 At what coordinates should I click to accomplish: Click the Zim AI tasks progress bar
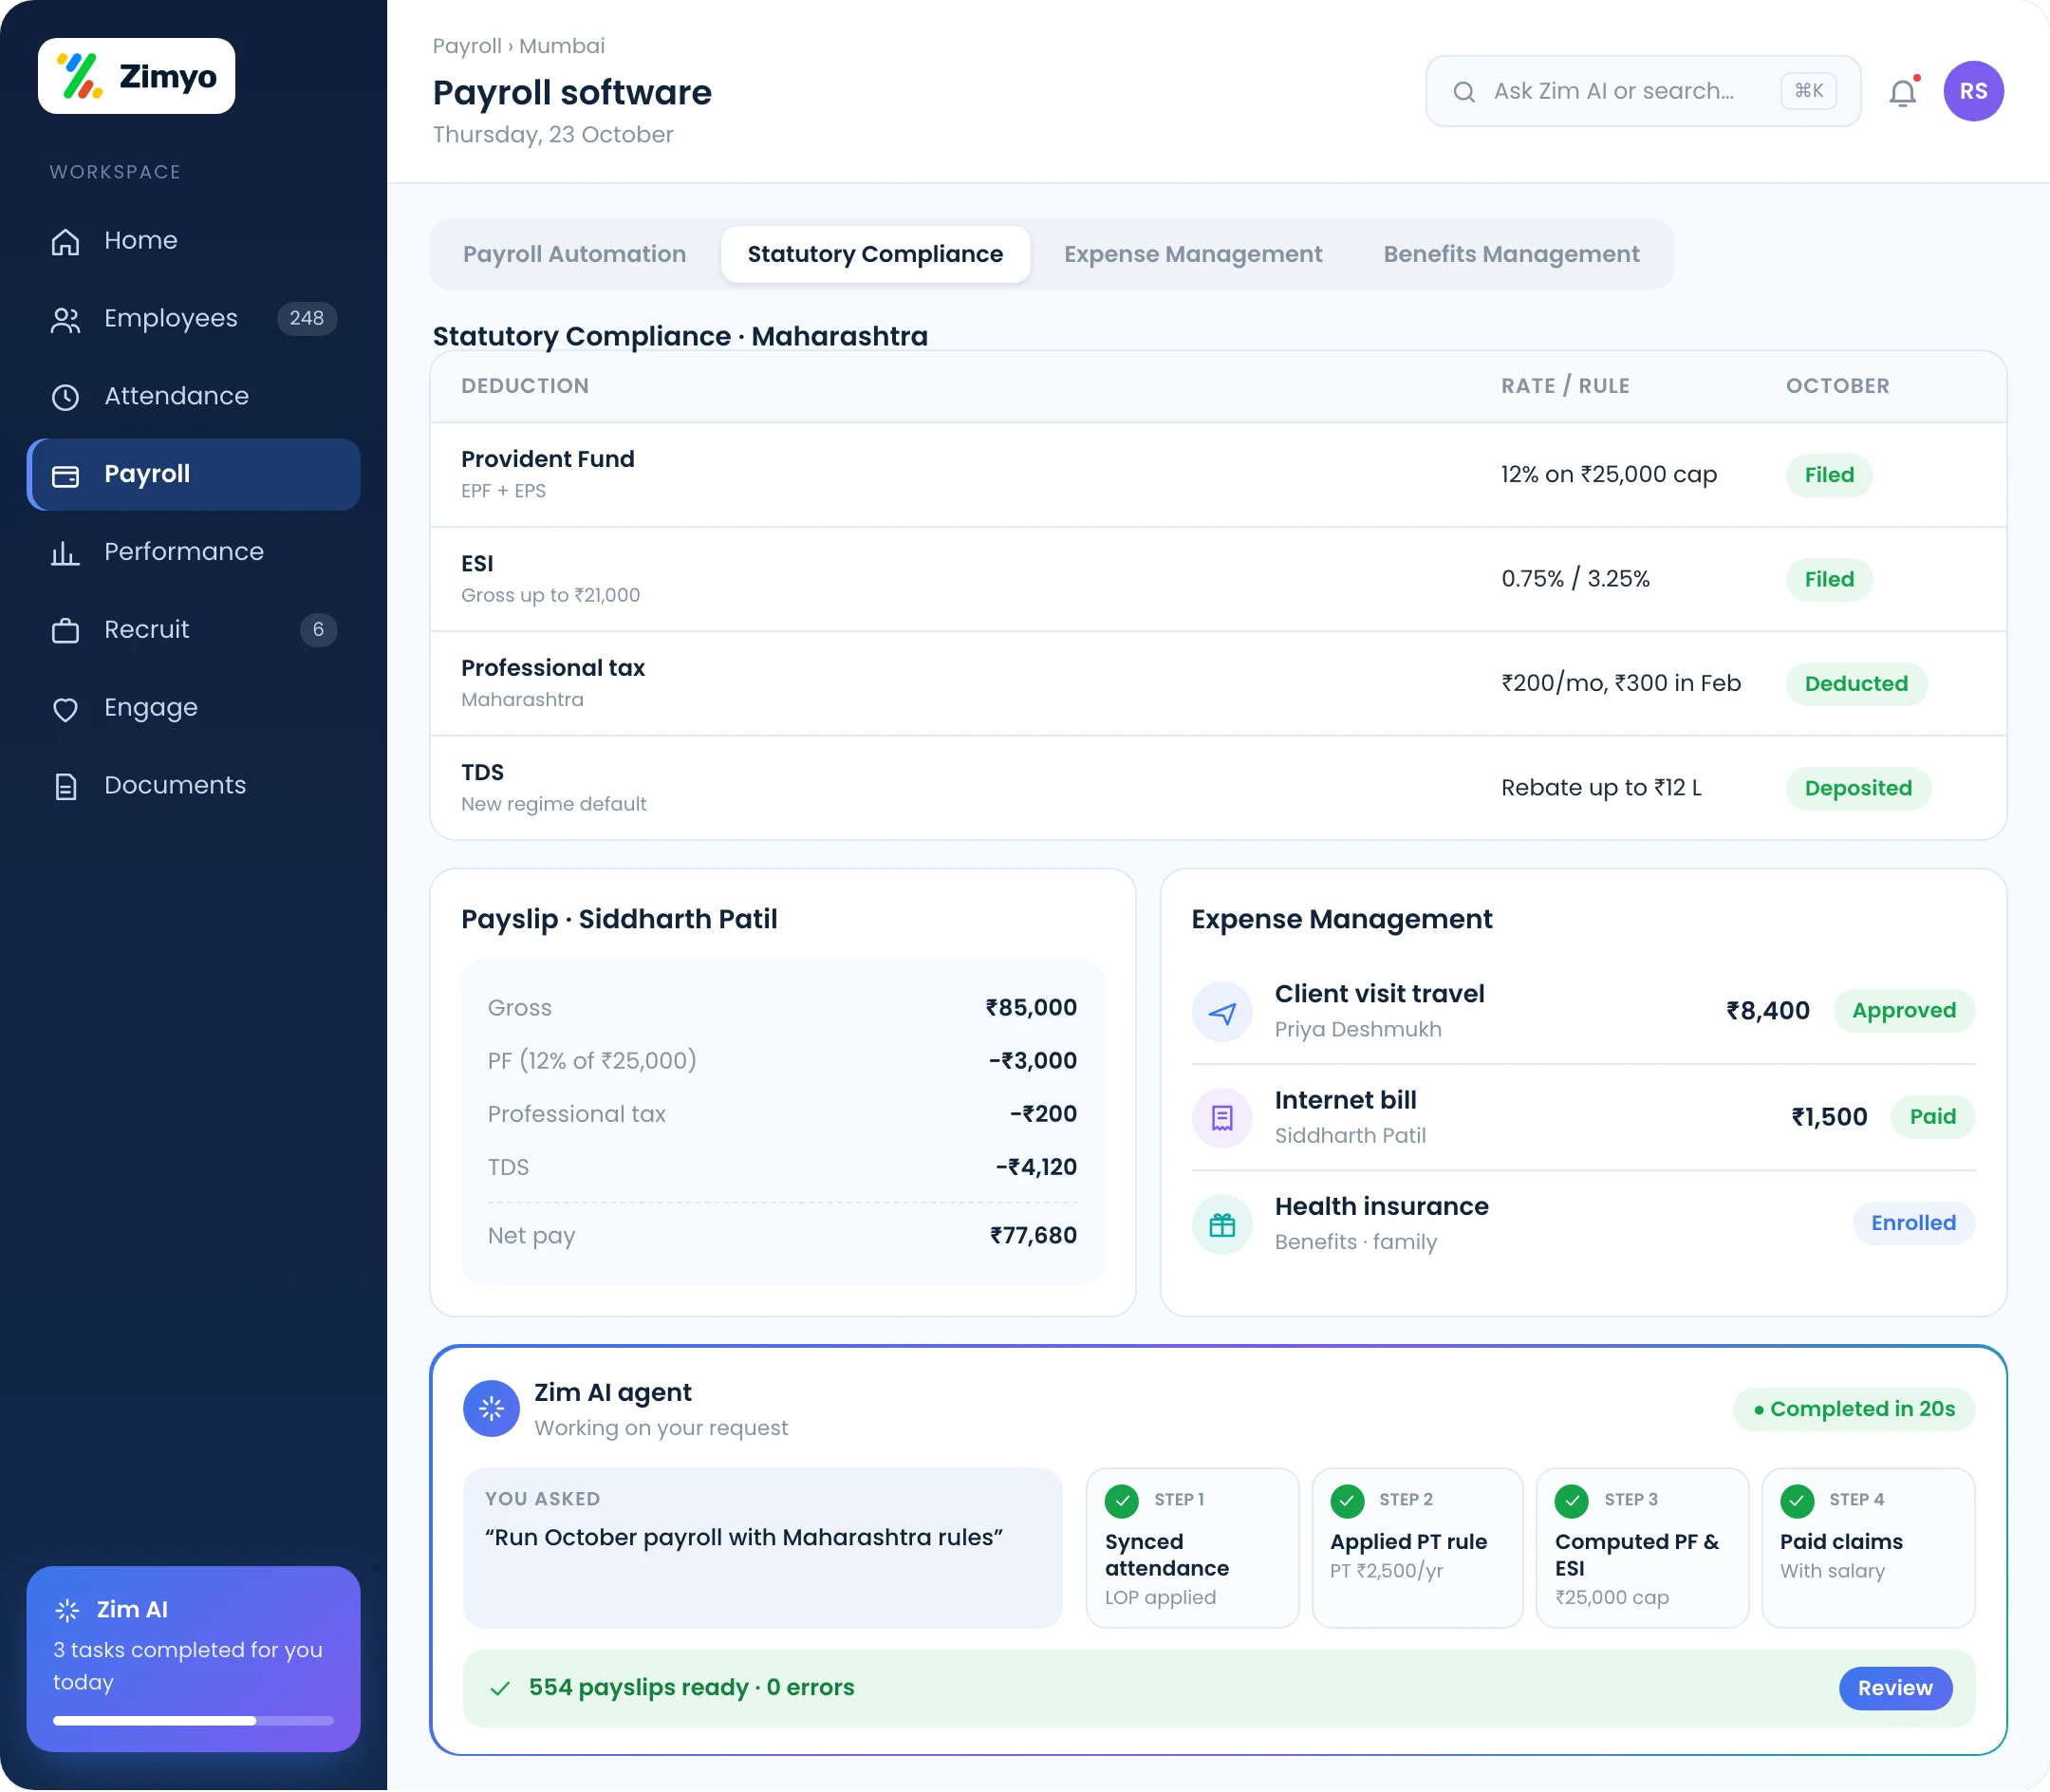pos(193,1721)
